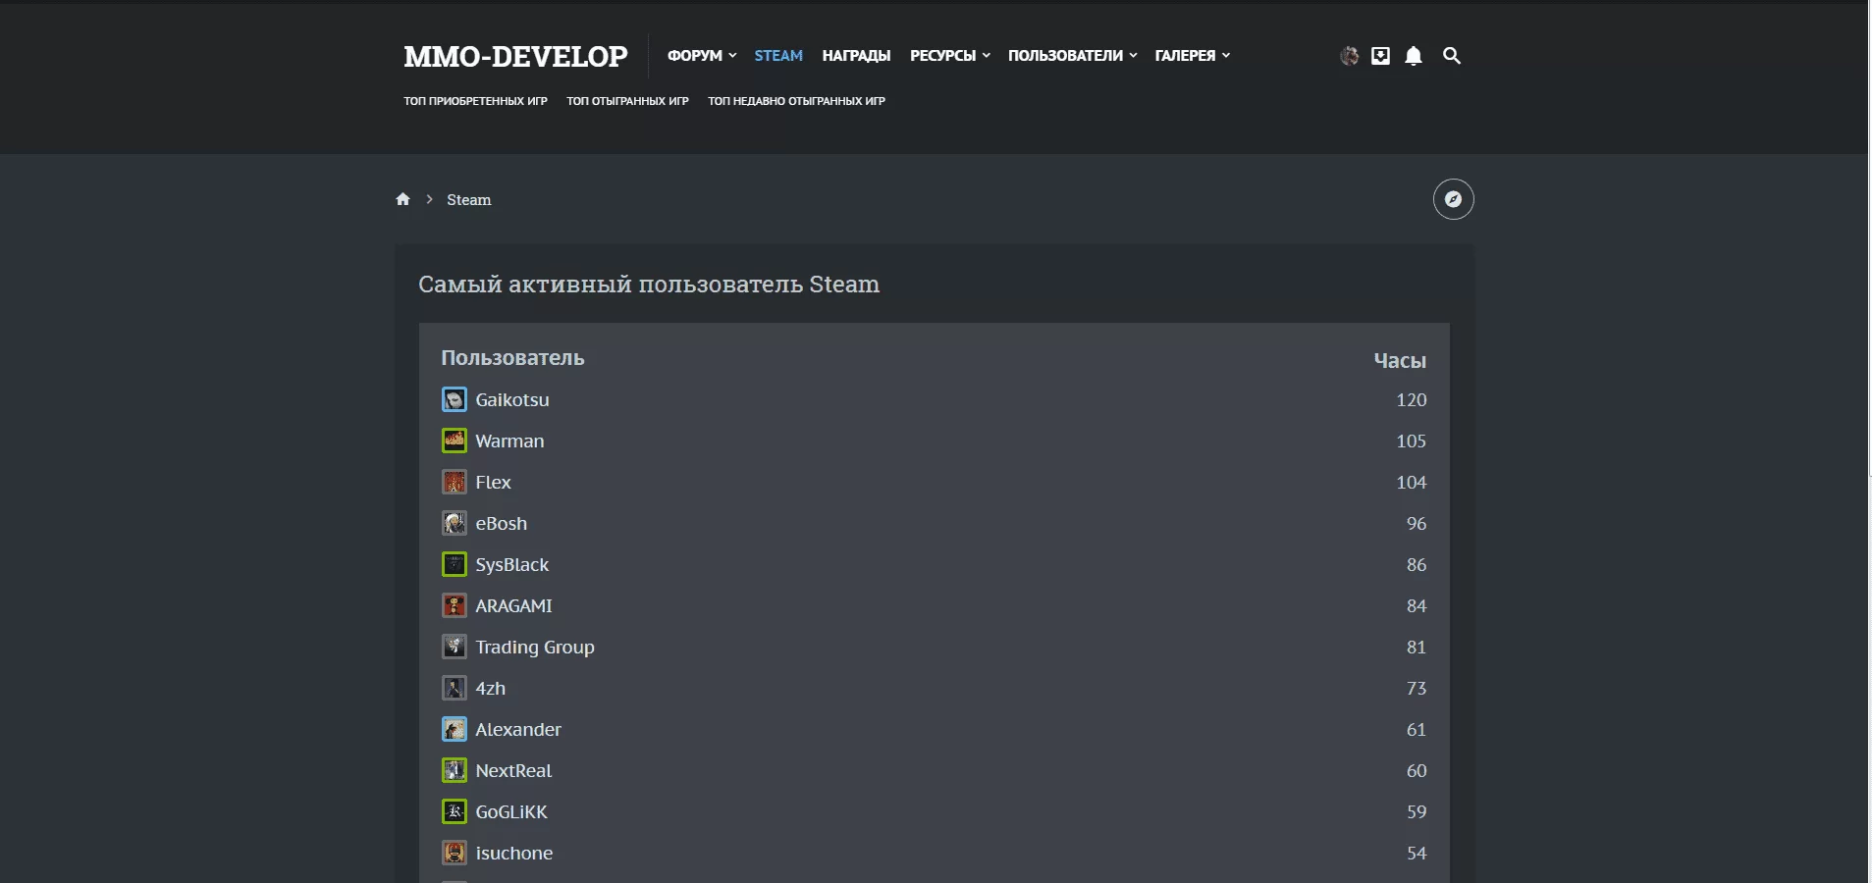Click GoGLiKK's hours value 59

(1417, 811)
